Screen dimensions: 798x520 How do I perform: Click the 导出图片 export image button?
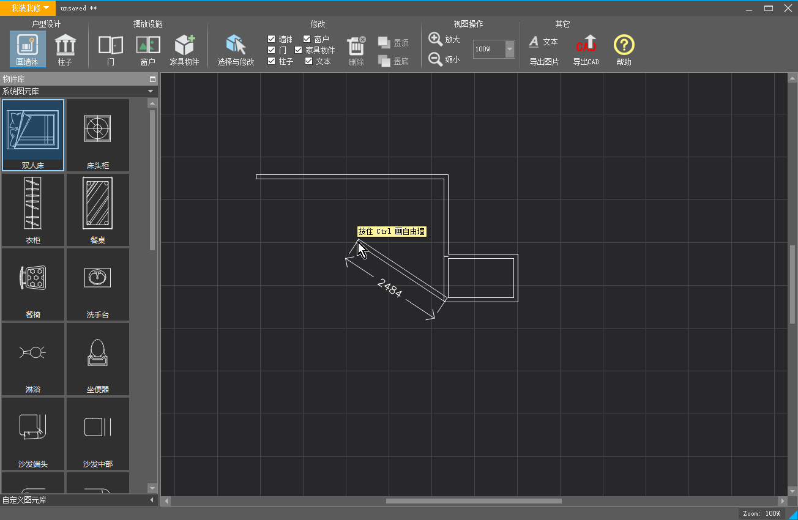click(544, 62)
